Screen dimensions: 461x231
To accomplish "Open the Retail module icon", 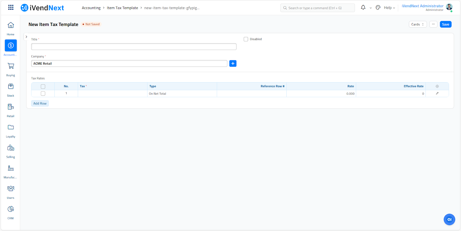I will pyautogui.click(x=11, y=107).
